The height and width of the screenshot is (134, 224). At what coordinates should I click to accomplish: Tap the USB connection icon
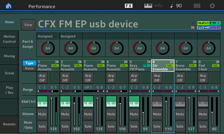point(159,6)
